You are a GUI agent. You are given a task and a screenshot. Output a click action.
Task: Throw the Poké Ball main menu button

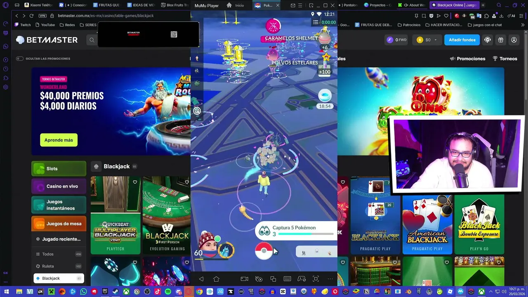pyautogui.click(x=264, y=251)
